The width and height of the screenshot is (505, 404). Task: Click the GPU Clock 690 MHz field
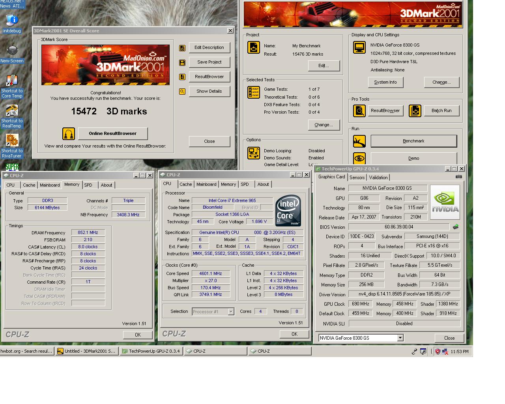360,304
